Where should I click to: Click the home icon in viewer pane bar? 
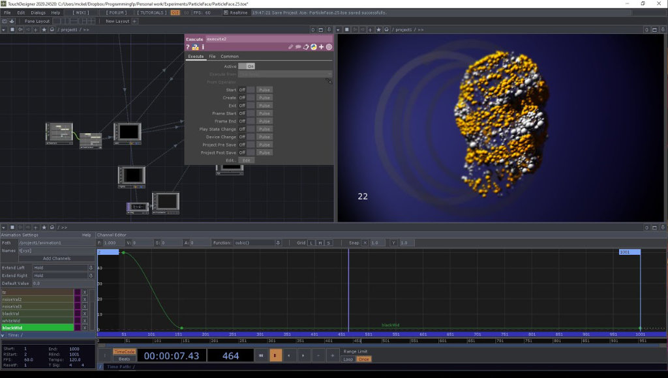[386, 30]
